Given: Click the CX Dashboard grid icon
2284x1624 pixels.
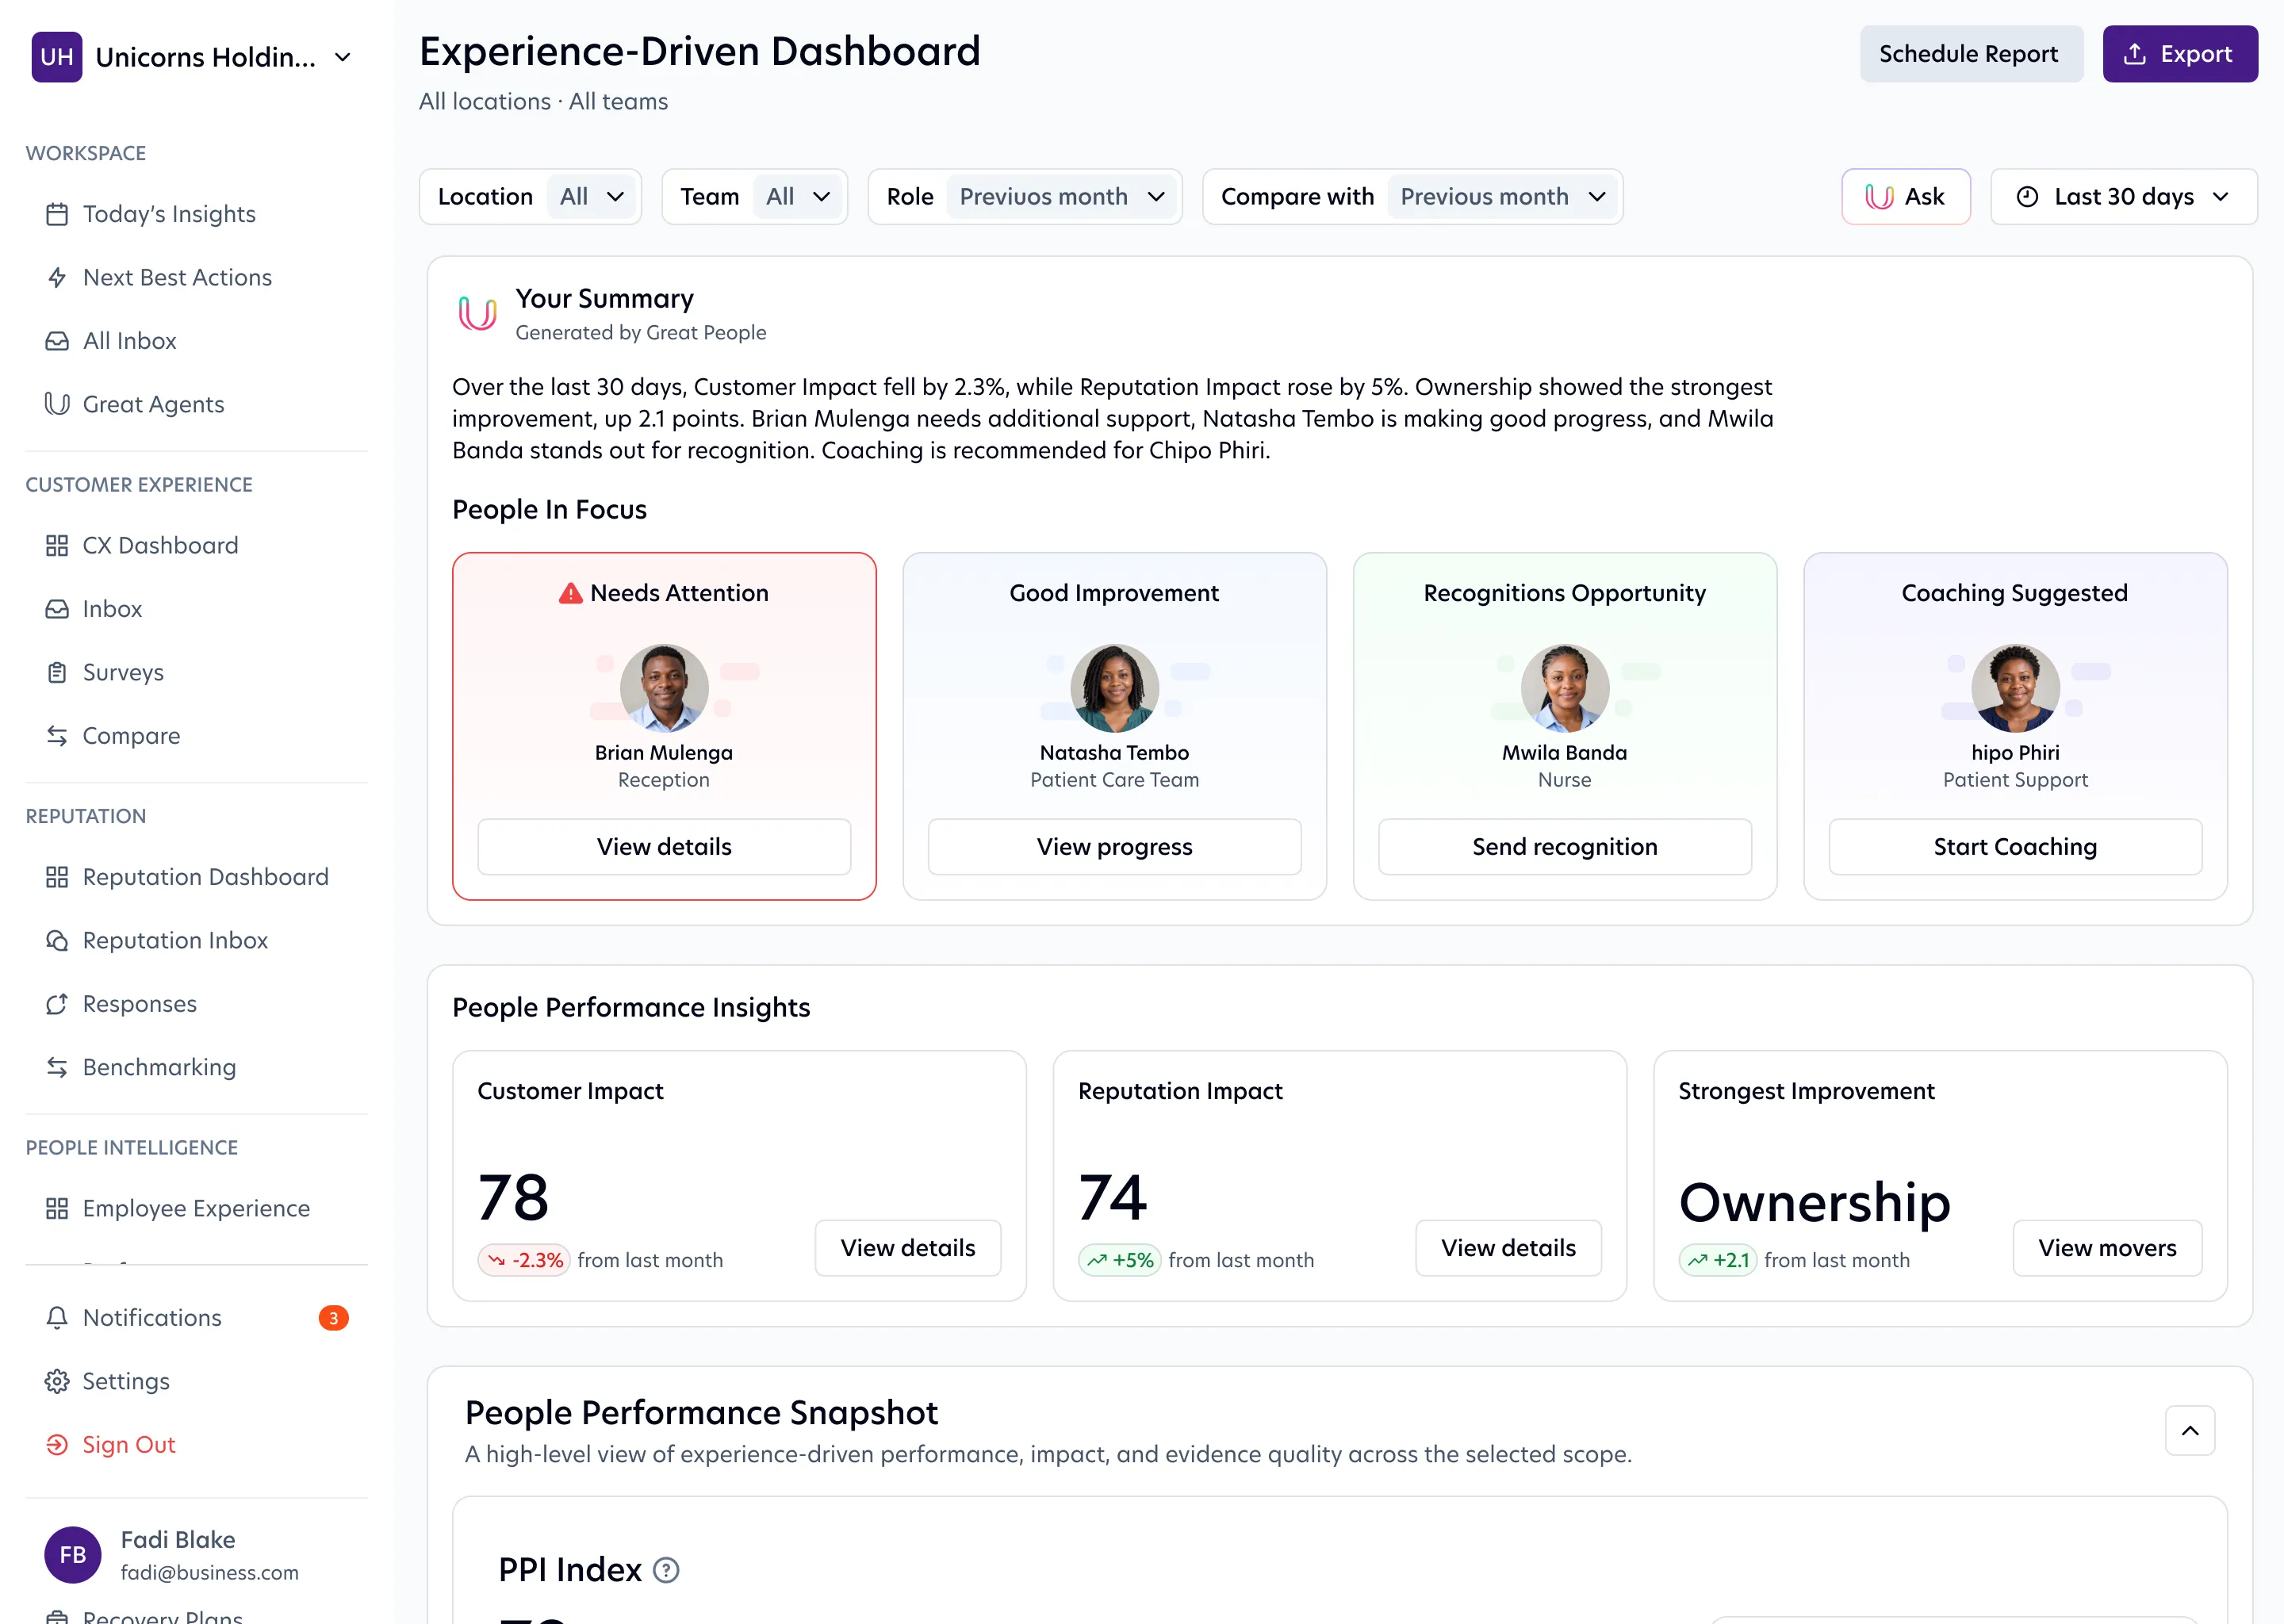Looking at the screenshot, I should click(57, 545).
